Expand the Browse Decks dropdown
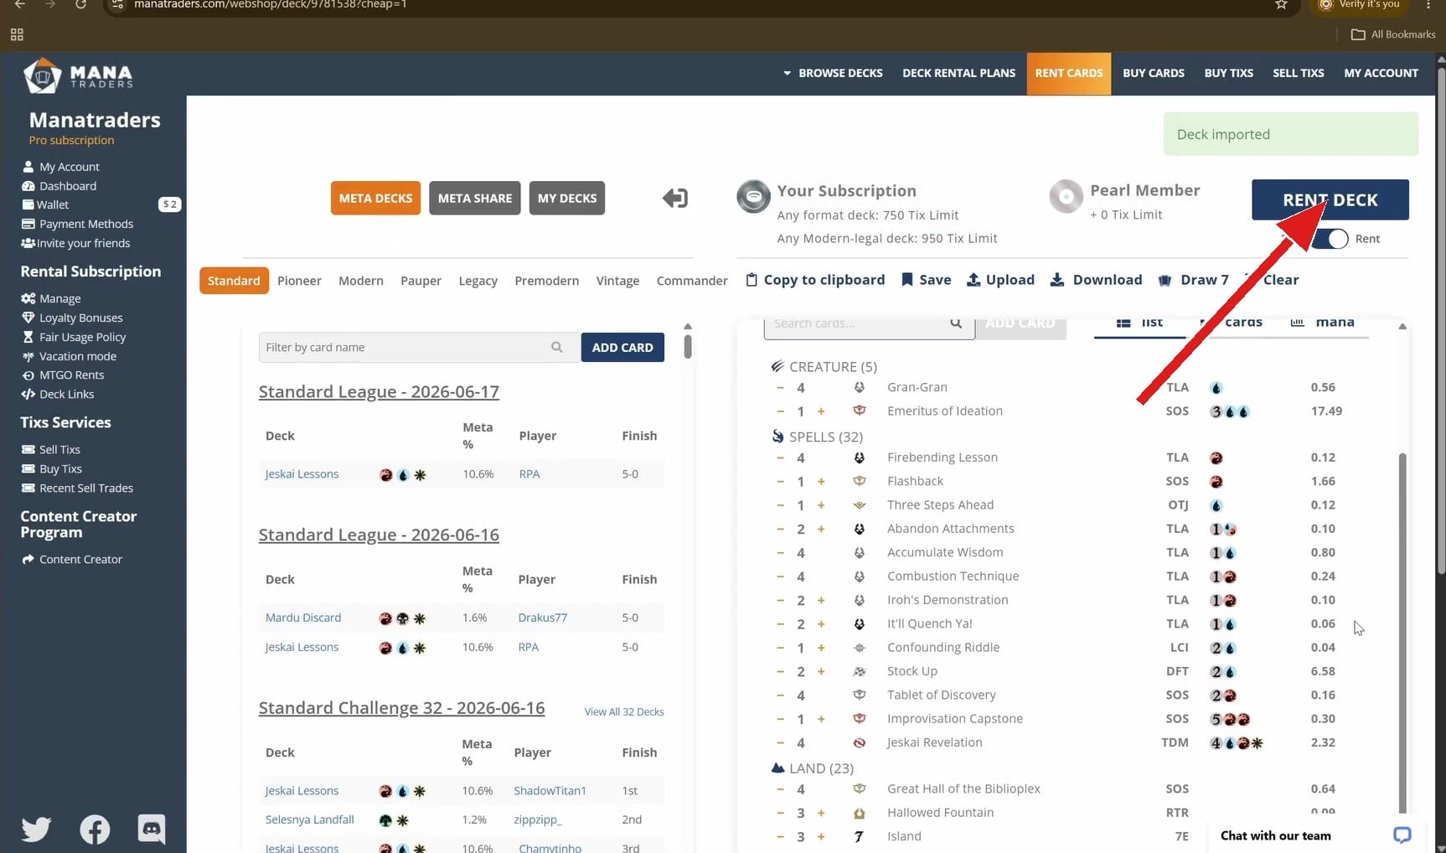 click(833, 73)
